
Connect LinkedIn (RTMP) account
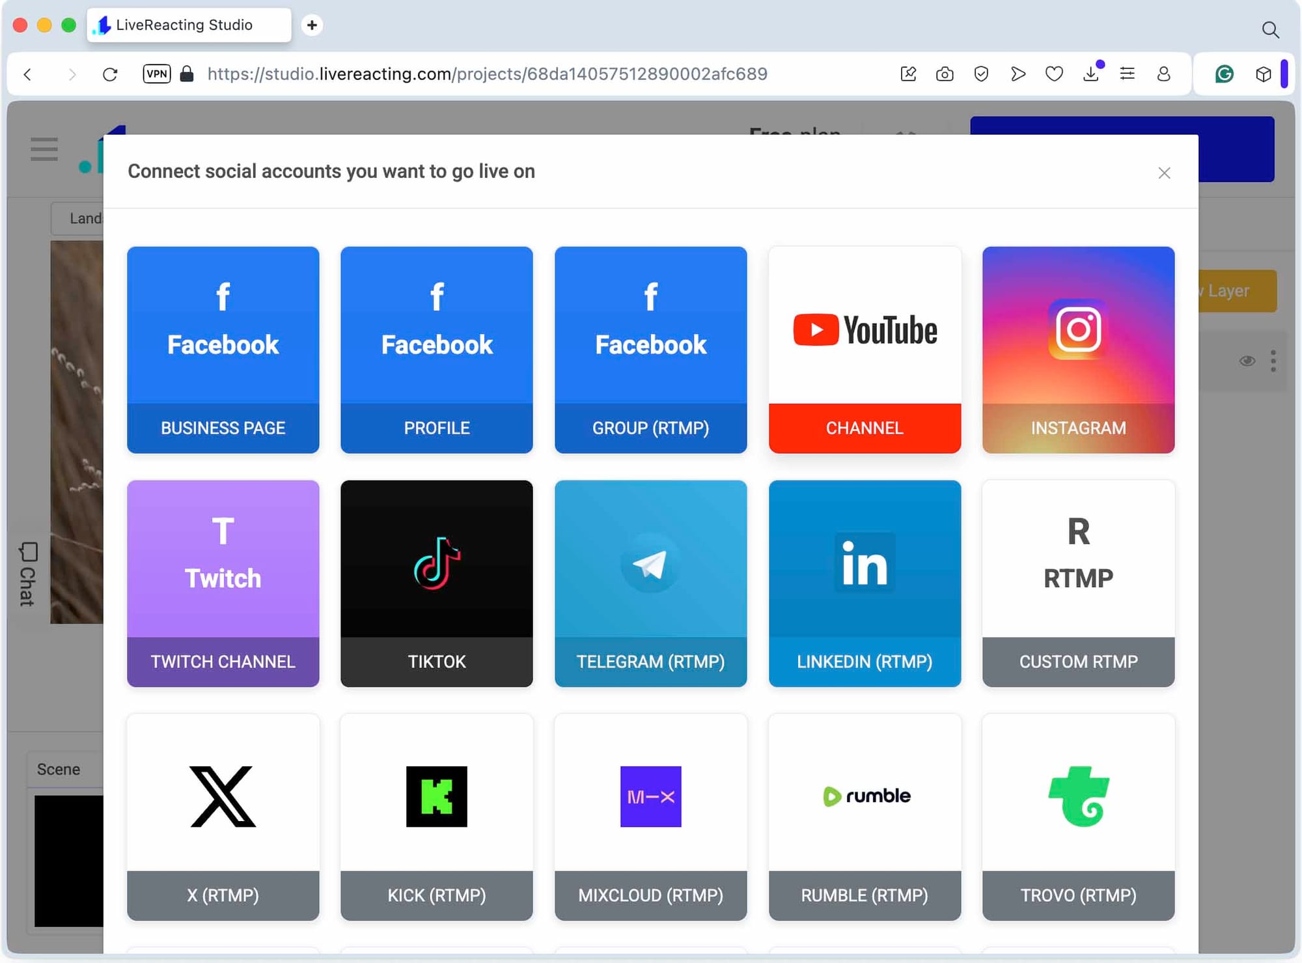pos(864,583)
